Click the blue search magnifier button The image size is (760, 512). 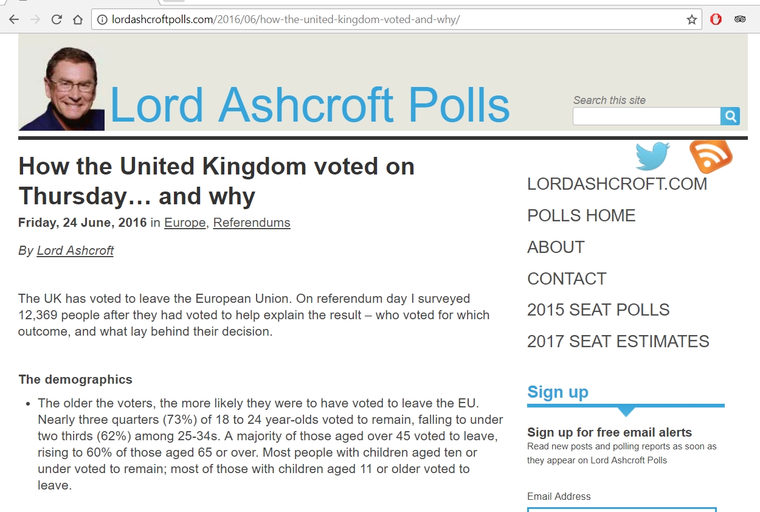point(730,116)
